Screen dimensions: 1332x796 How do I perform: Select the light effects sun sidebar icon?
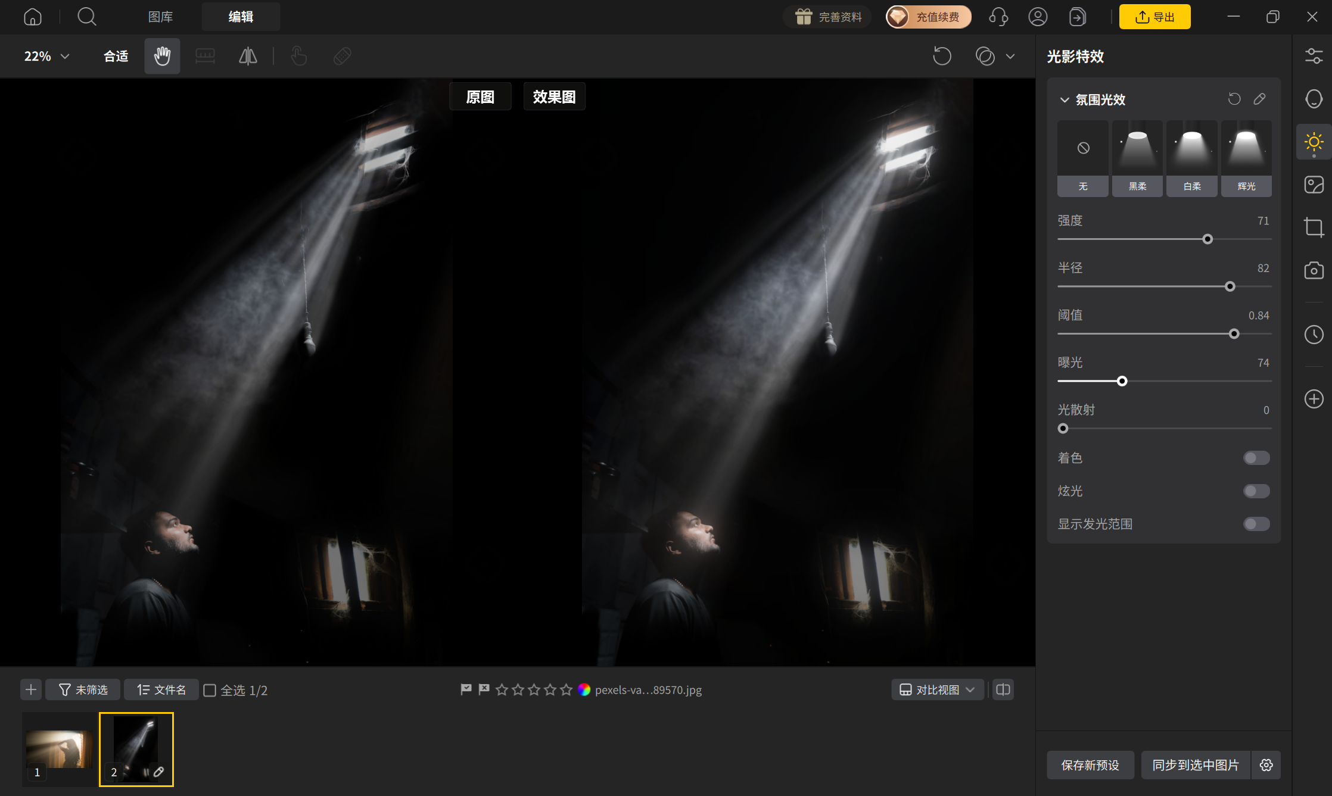click(1314, 142)
